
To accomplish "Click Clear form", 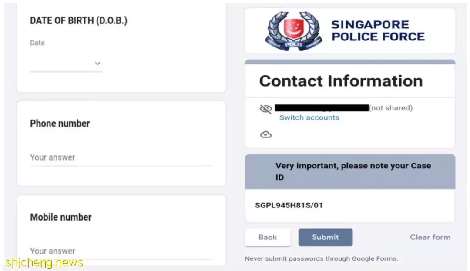I will pos(430,237).
